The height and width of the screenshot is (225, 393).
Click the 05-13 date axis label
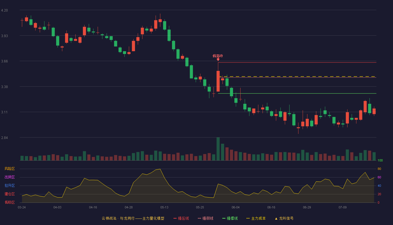(x=164, y=207)
